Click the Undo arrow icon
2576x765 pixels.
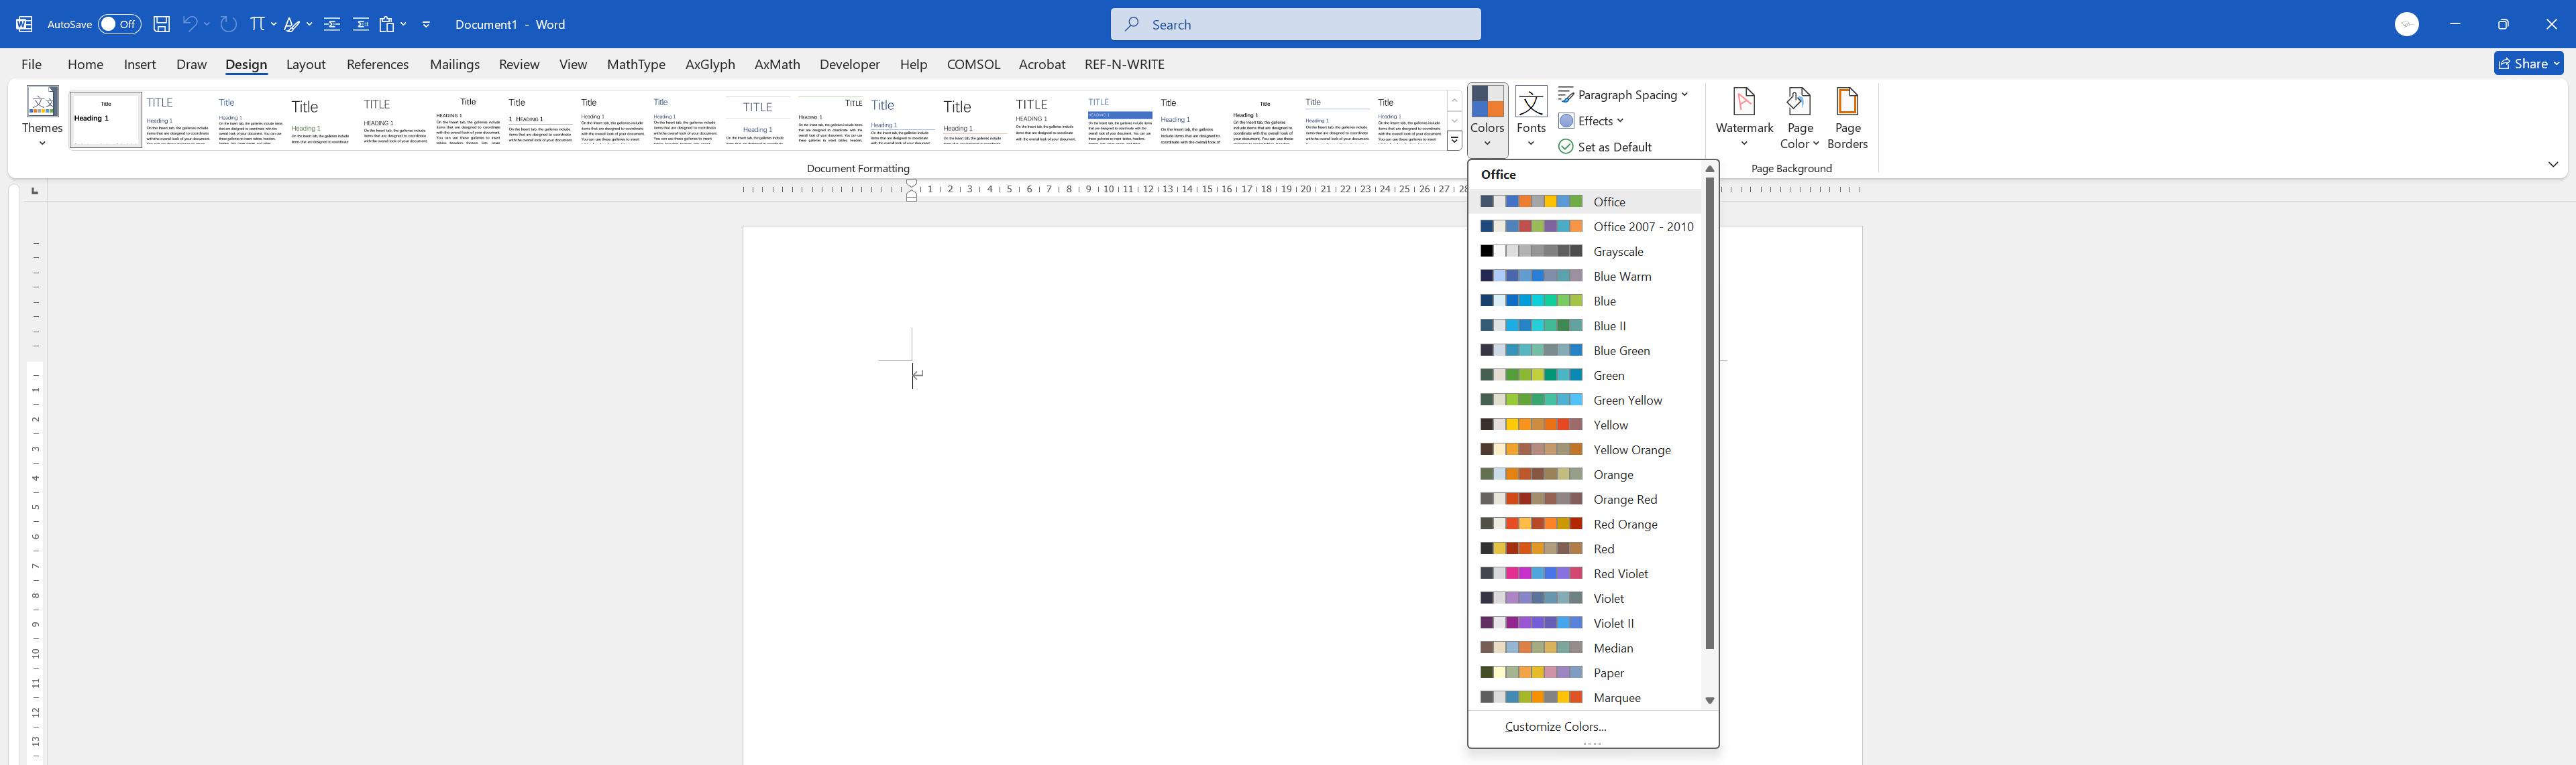(189, 24)
